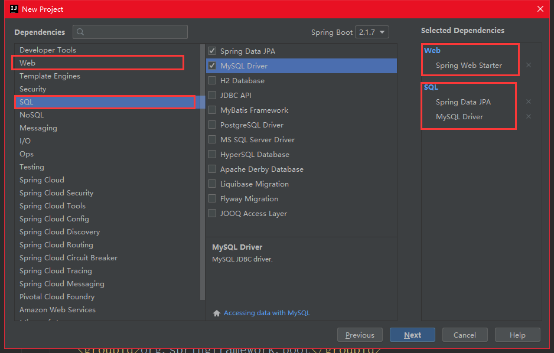Tick the JOOQ Access Layer checkbox
The image size is (554, 353).
coord(212,214)
